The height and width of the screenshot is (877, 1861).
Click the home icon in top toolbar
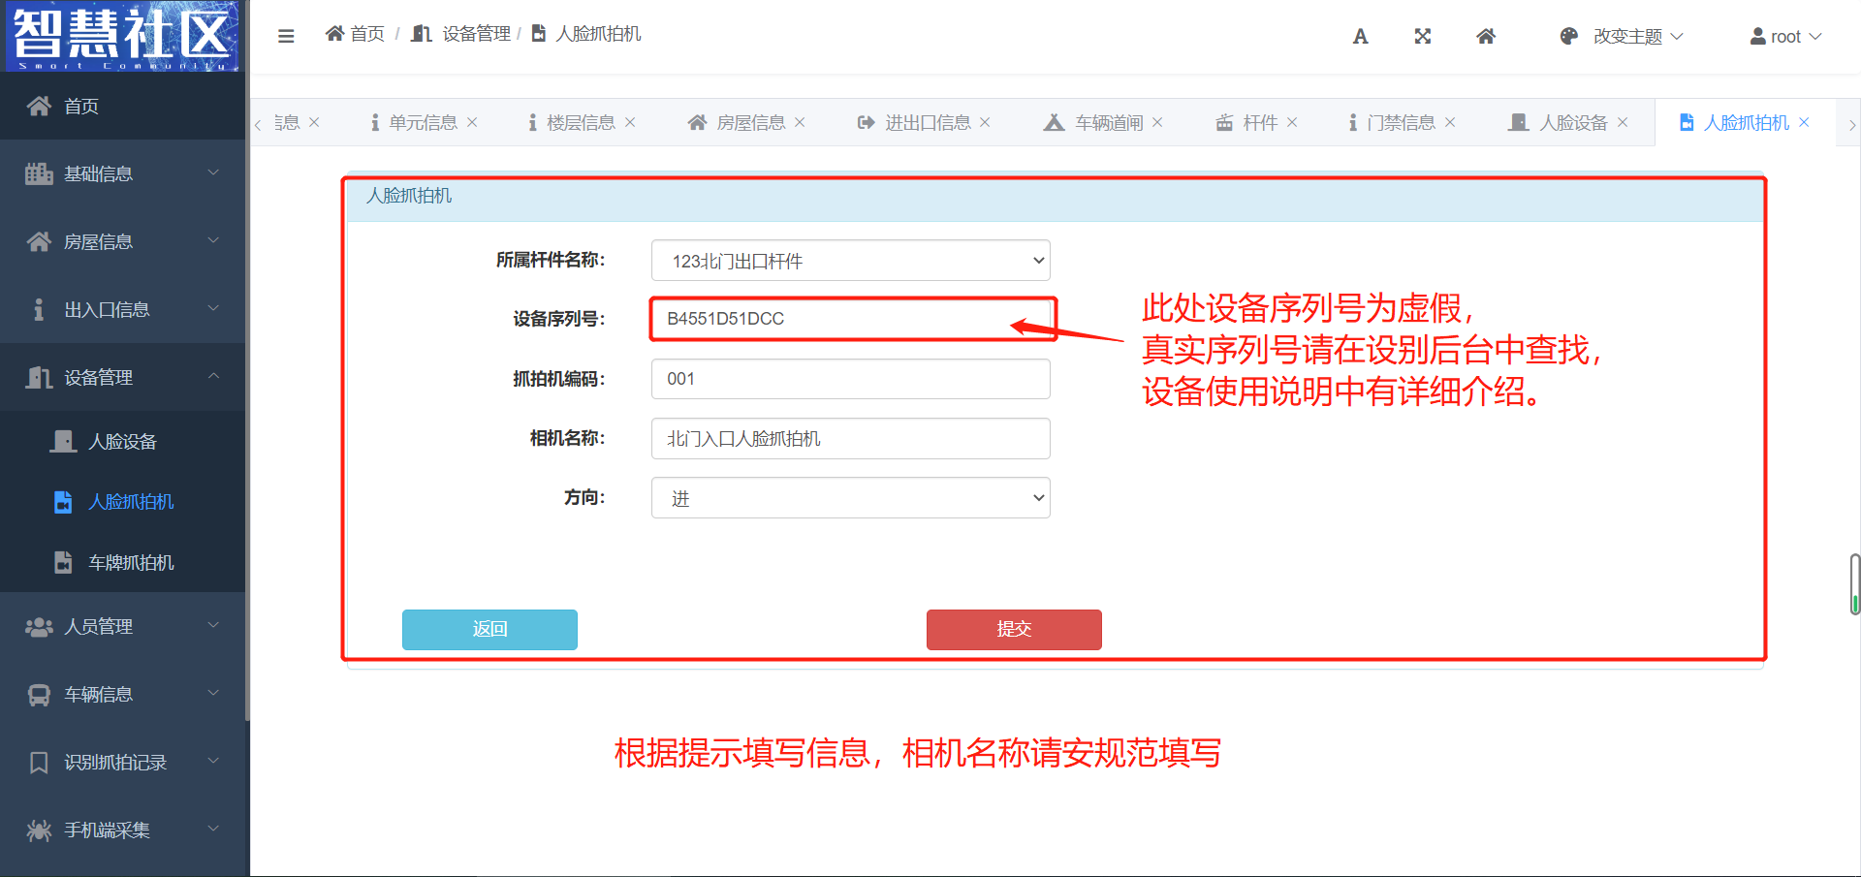coord(1485,37)
